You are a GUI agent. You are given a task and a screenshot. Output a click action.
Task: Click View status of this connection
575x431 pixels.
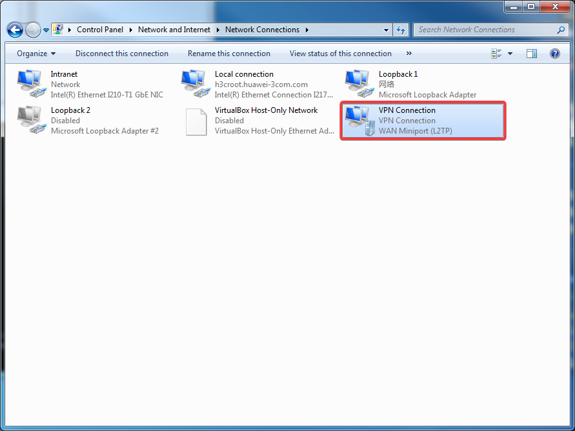[340, 54]
